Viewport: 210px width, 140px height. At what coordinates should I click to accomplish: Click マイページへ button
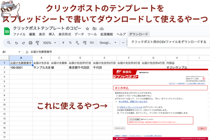(x=120, y=128)
